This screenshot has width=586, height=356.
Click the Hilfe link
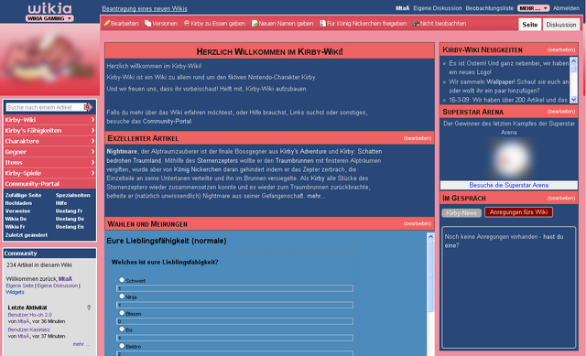[x=61, y=203]
